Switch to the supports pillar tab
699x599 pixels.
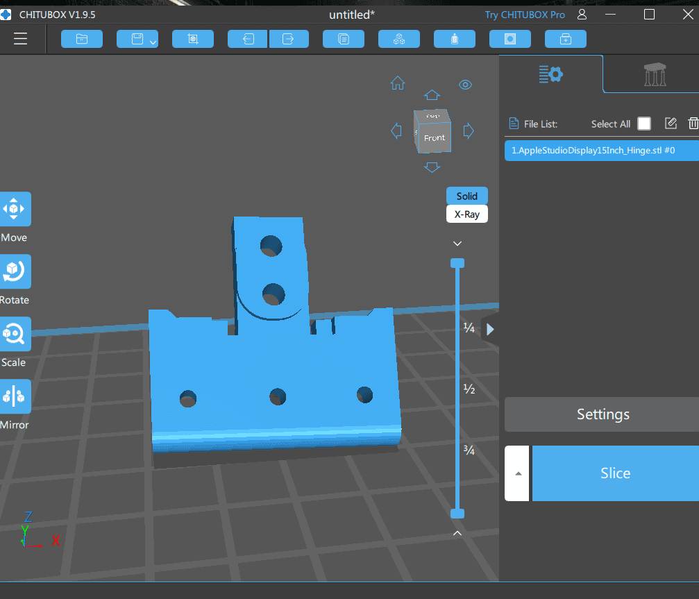655,74
